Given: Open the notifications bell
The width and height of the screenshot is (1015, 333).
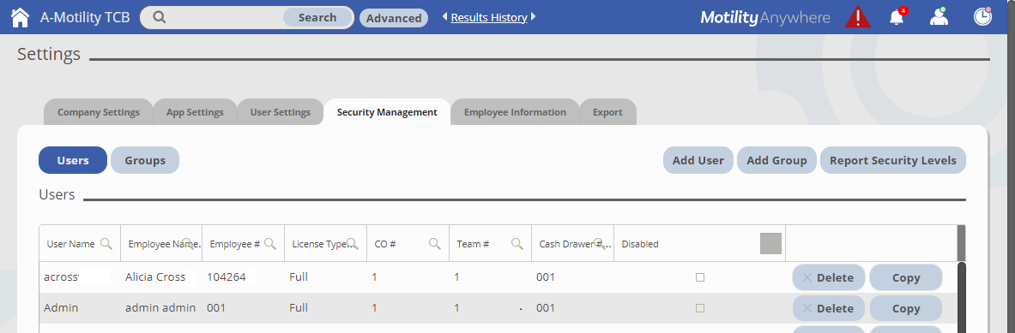Looking at the screenshot, I should (897, 17).
